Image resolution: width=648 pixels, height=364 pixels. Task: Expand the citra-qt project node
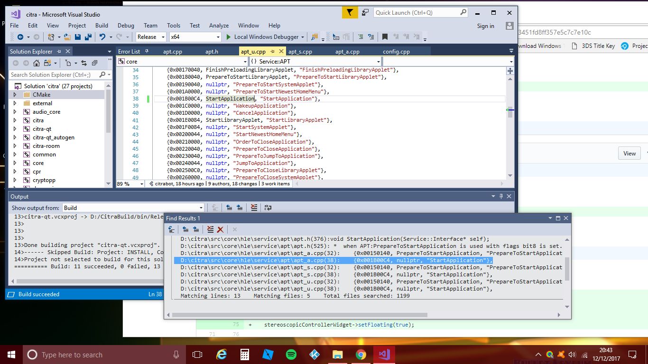point(15,129)
